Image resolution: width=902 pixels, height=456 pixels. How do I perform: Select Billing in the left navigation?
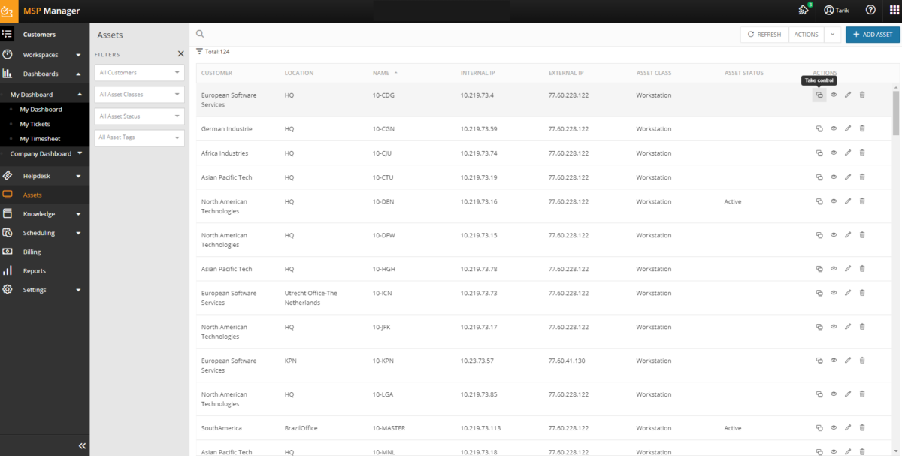32,252
